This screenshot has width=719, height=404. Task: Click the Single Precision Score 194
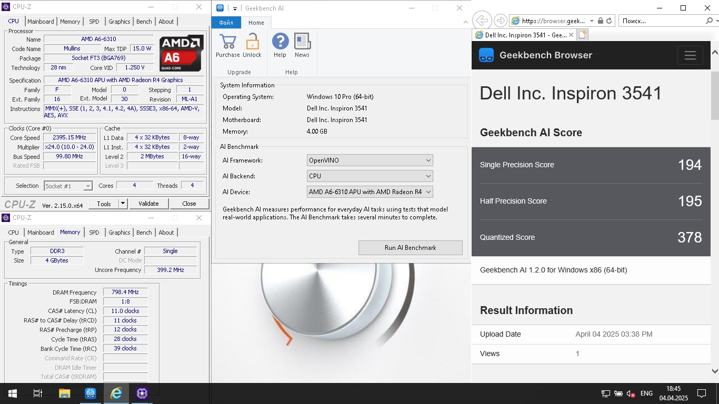click(690, 165)
